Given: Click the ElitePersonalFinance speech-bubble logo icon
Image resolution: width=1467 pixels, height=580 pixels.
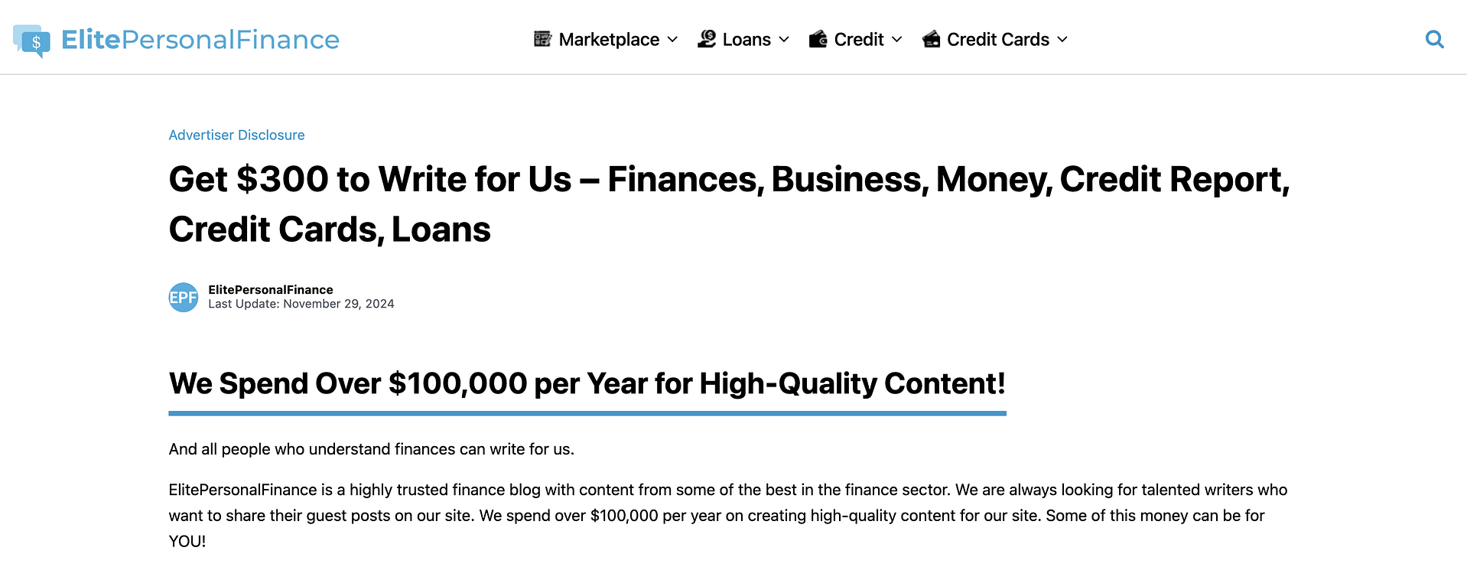Looking at the screenshot, I should point(31,40).
